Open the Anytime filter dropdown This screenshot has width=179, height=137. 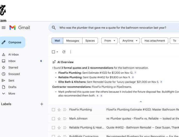(x=129, y=41)
